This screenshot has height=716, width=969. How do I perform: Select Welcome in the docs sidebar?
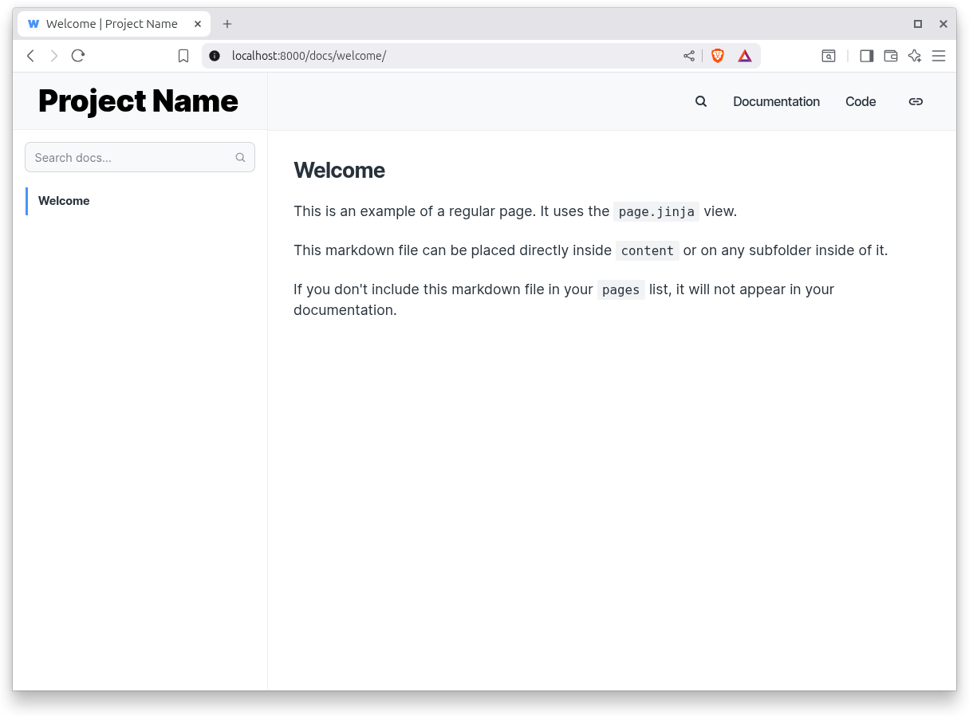click(64, 201)
